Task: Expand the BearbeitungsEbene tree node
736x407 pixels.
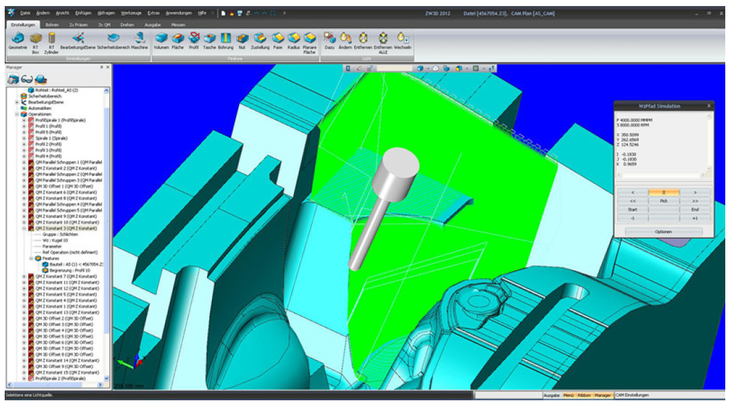Action: point(17,102)
